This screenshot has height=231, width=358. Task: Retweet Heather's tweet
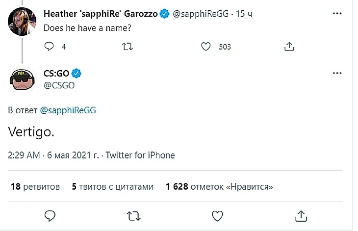coord(127,47)
